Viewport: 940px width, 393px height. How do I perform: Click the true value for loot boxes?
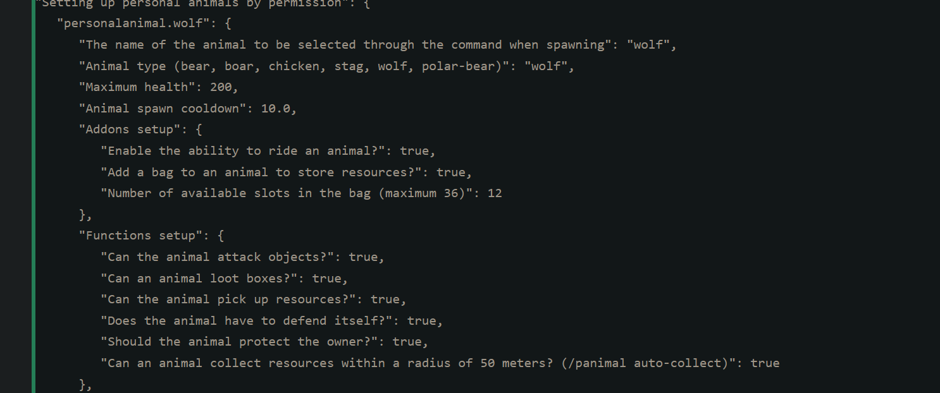point(327,278)
